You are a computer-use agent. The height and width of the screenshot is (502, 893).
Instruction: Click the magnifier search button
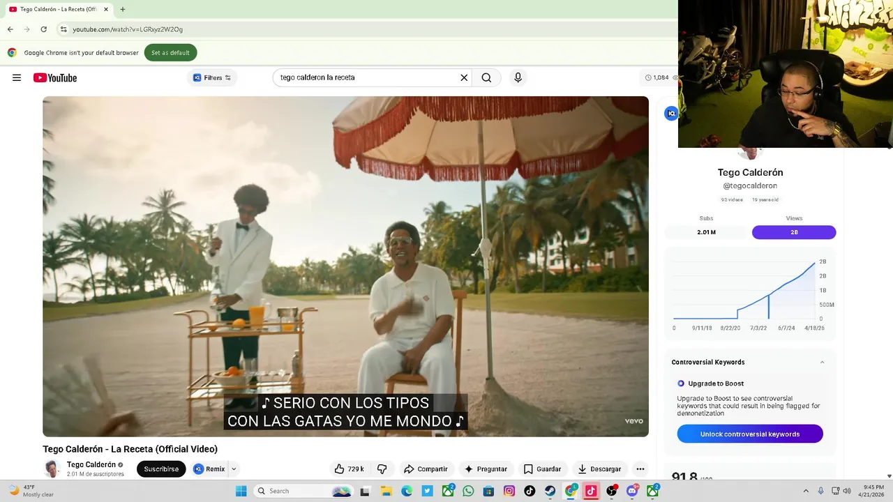pyautogui.click(x=486, y=77)
